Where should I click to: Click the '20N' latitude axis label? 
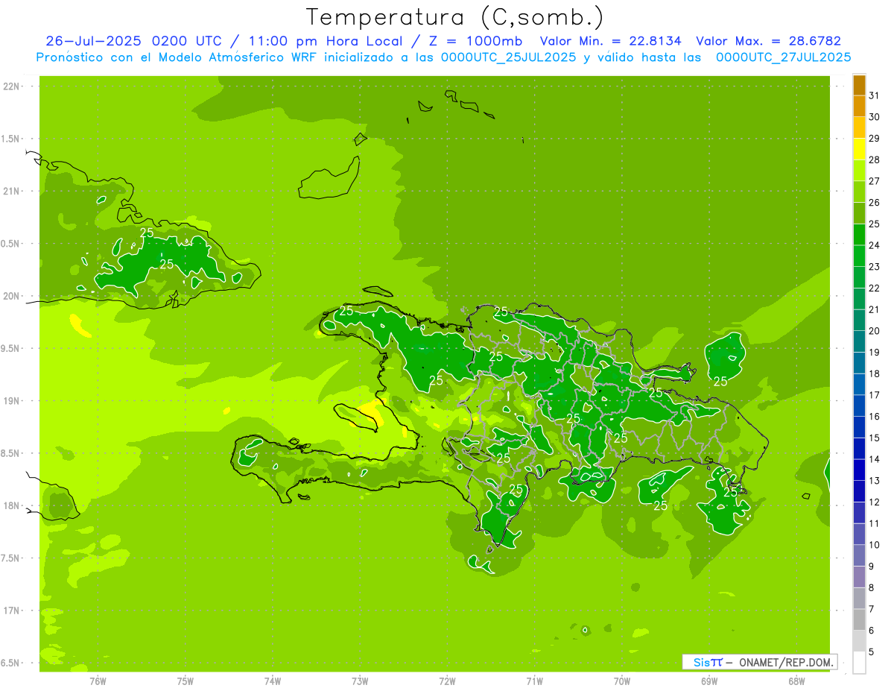[x=12, y=296]
